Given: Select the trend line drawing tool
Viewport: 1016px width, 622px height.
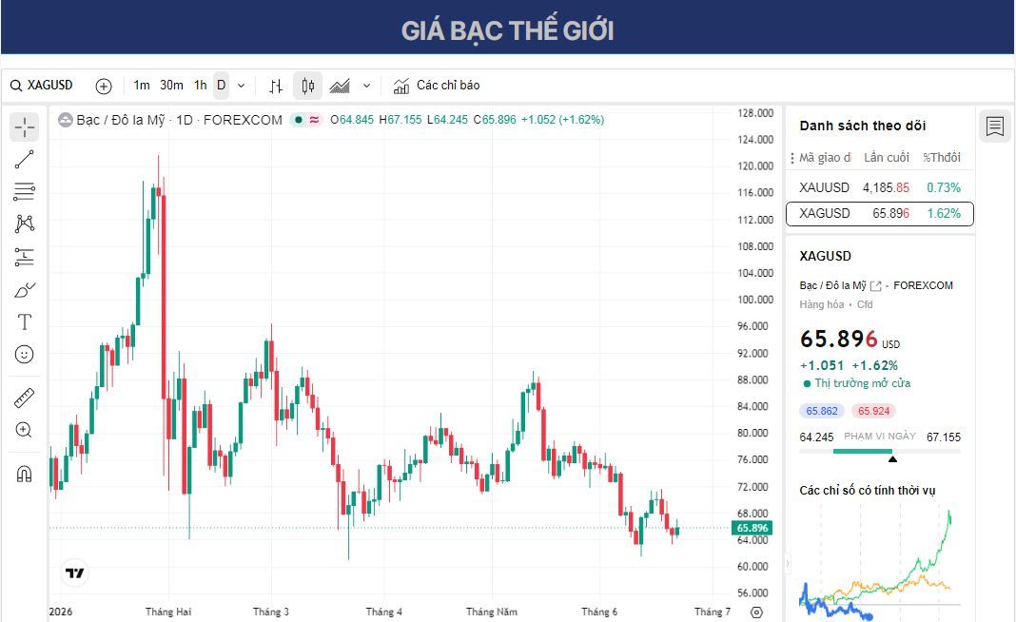Looking at the screenshot, I should pos(24,160).
